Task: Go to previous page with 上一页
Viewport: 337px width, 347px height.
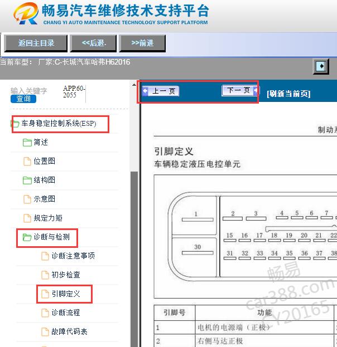Action: (161, 91)
